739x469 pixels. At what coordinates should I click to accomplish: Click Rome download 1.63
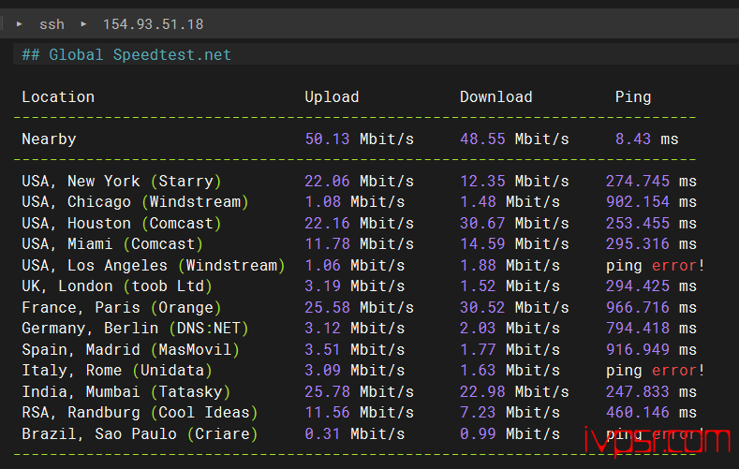tap(478, 370)
